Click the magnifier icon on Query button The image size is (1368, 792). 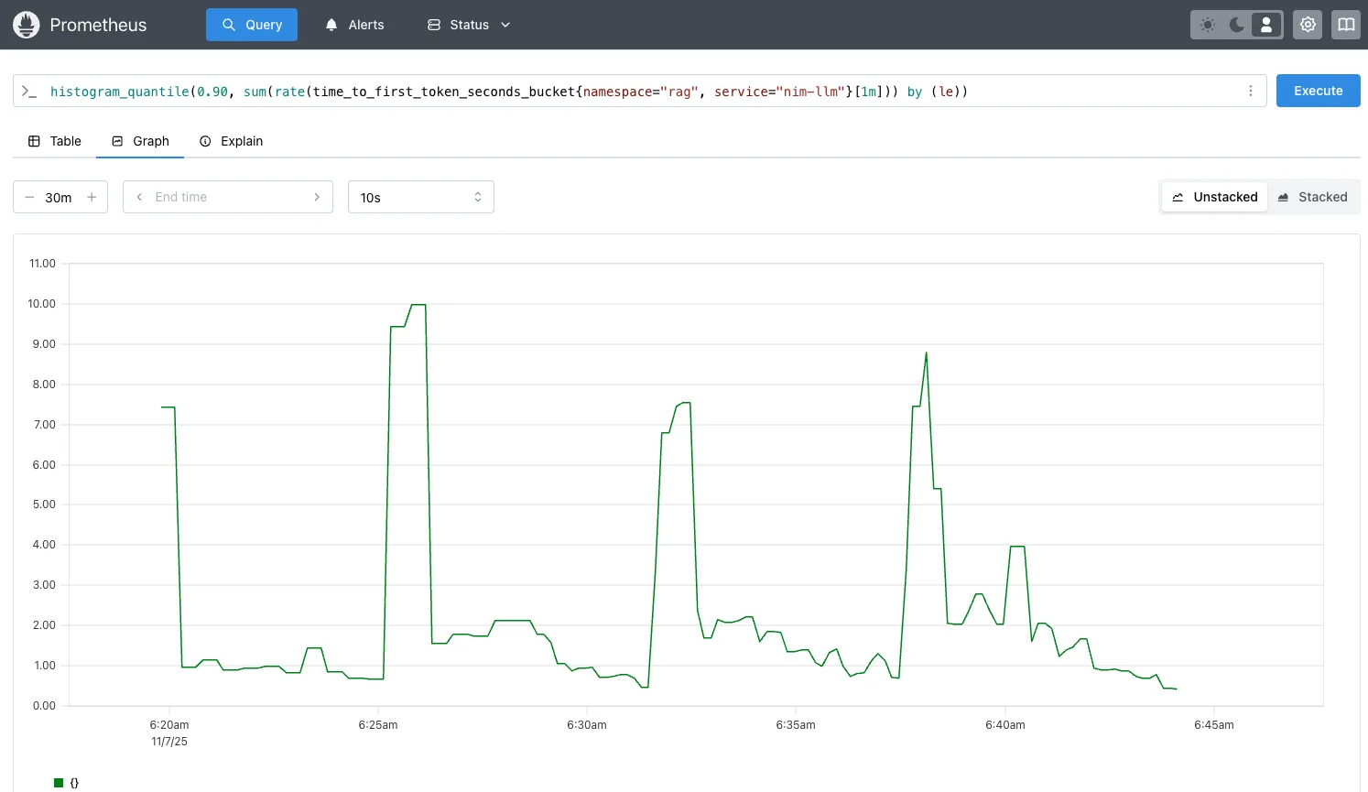coord(227,25)
